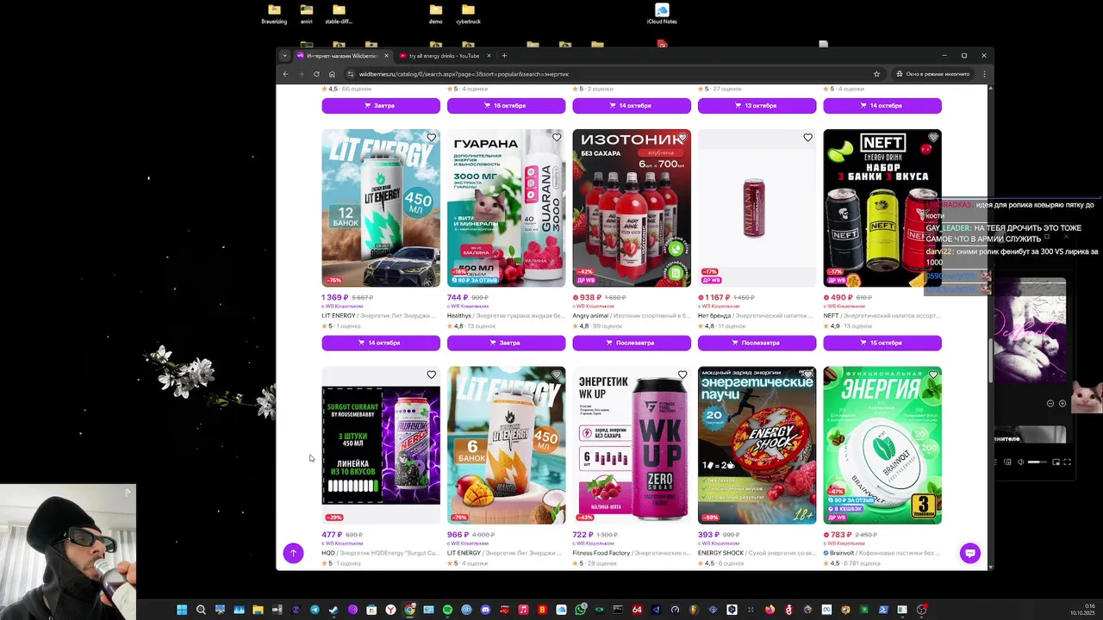
Task: Close the Wildberries browser tab
Action: tap(386, 55)
